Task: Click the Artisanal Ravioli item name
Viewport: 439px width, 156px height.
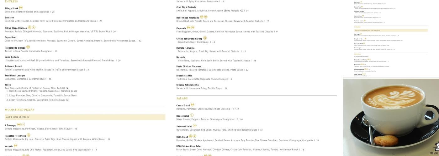Action: [13, 66]
